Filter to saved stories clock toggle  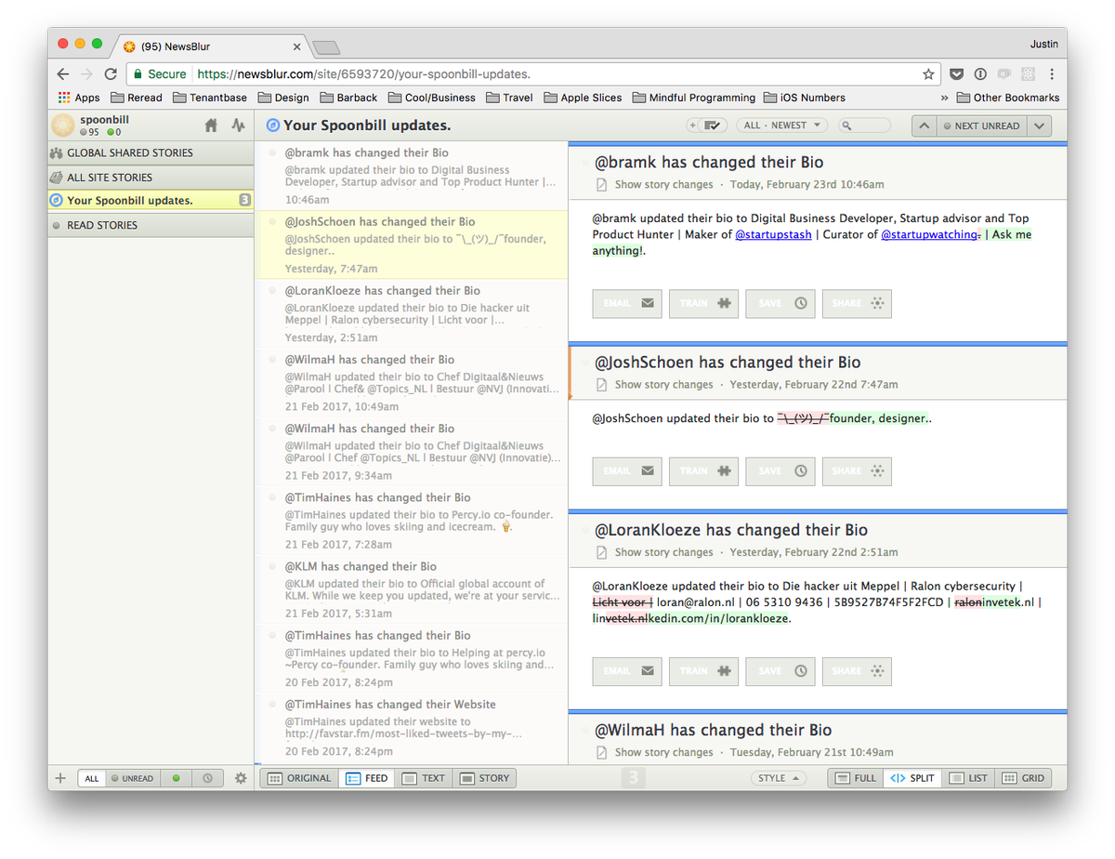pyautogui.click(x=208, y=778)
